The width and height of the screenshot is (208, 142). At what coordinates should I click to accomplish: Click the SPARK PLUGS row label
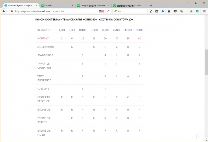[x=45, y=55]
